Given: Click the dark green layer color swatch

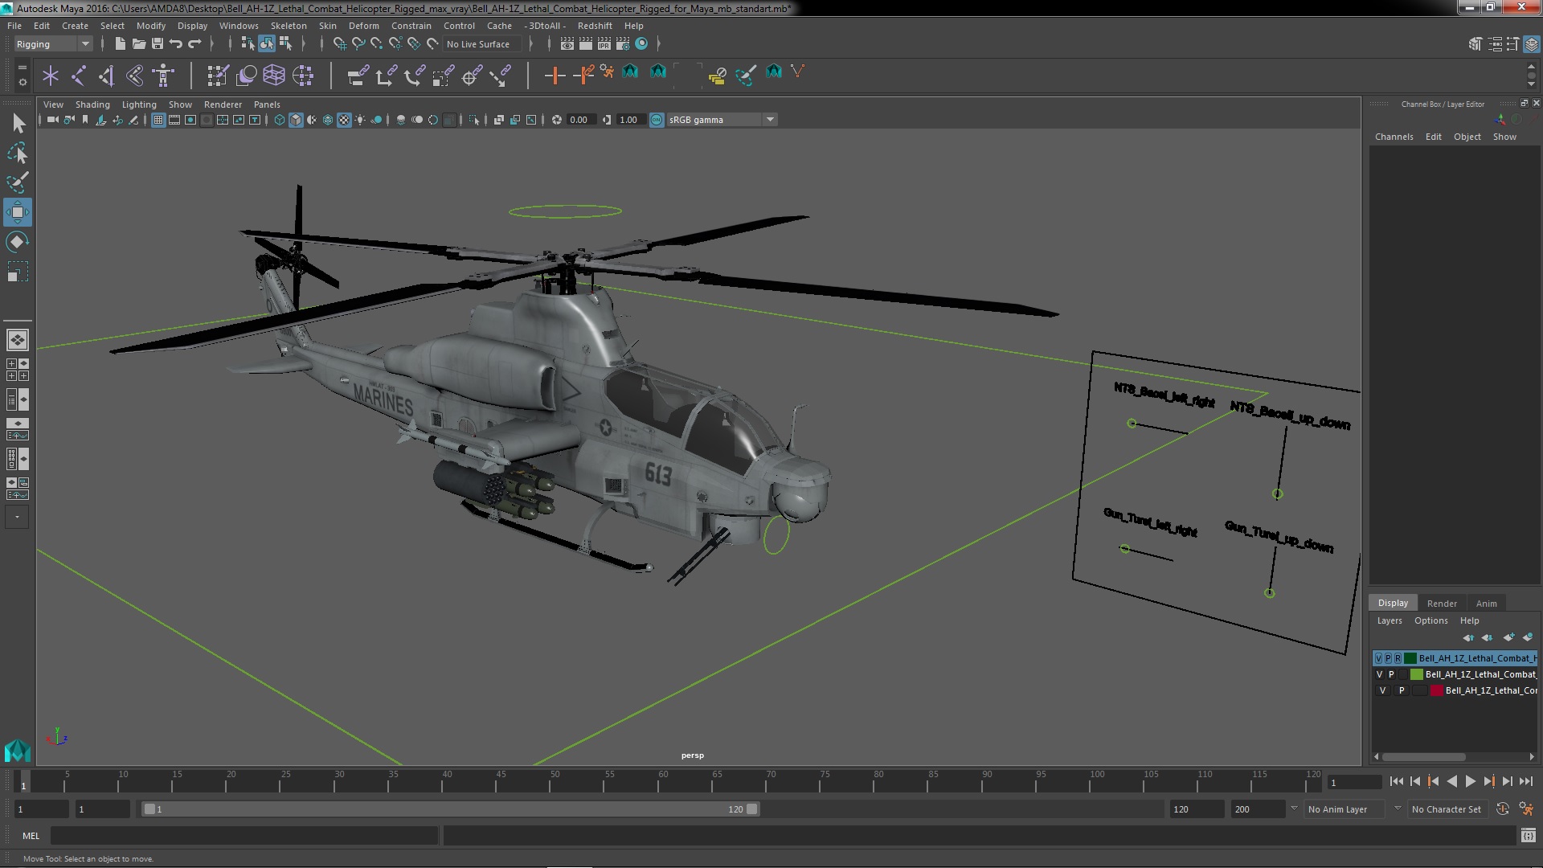Looking at the screenshot, I should pos(1410,658).
